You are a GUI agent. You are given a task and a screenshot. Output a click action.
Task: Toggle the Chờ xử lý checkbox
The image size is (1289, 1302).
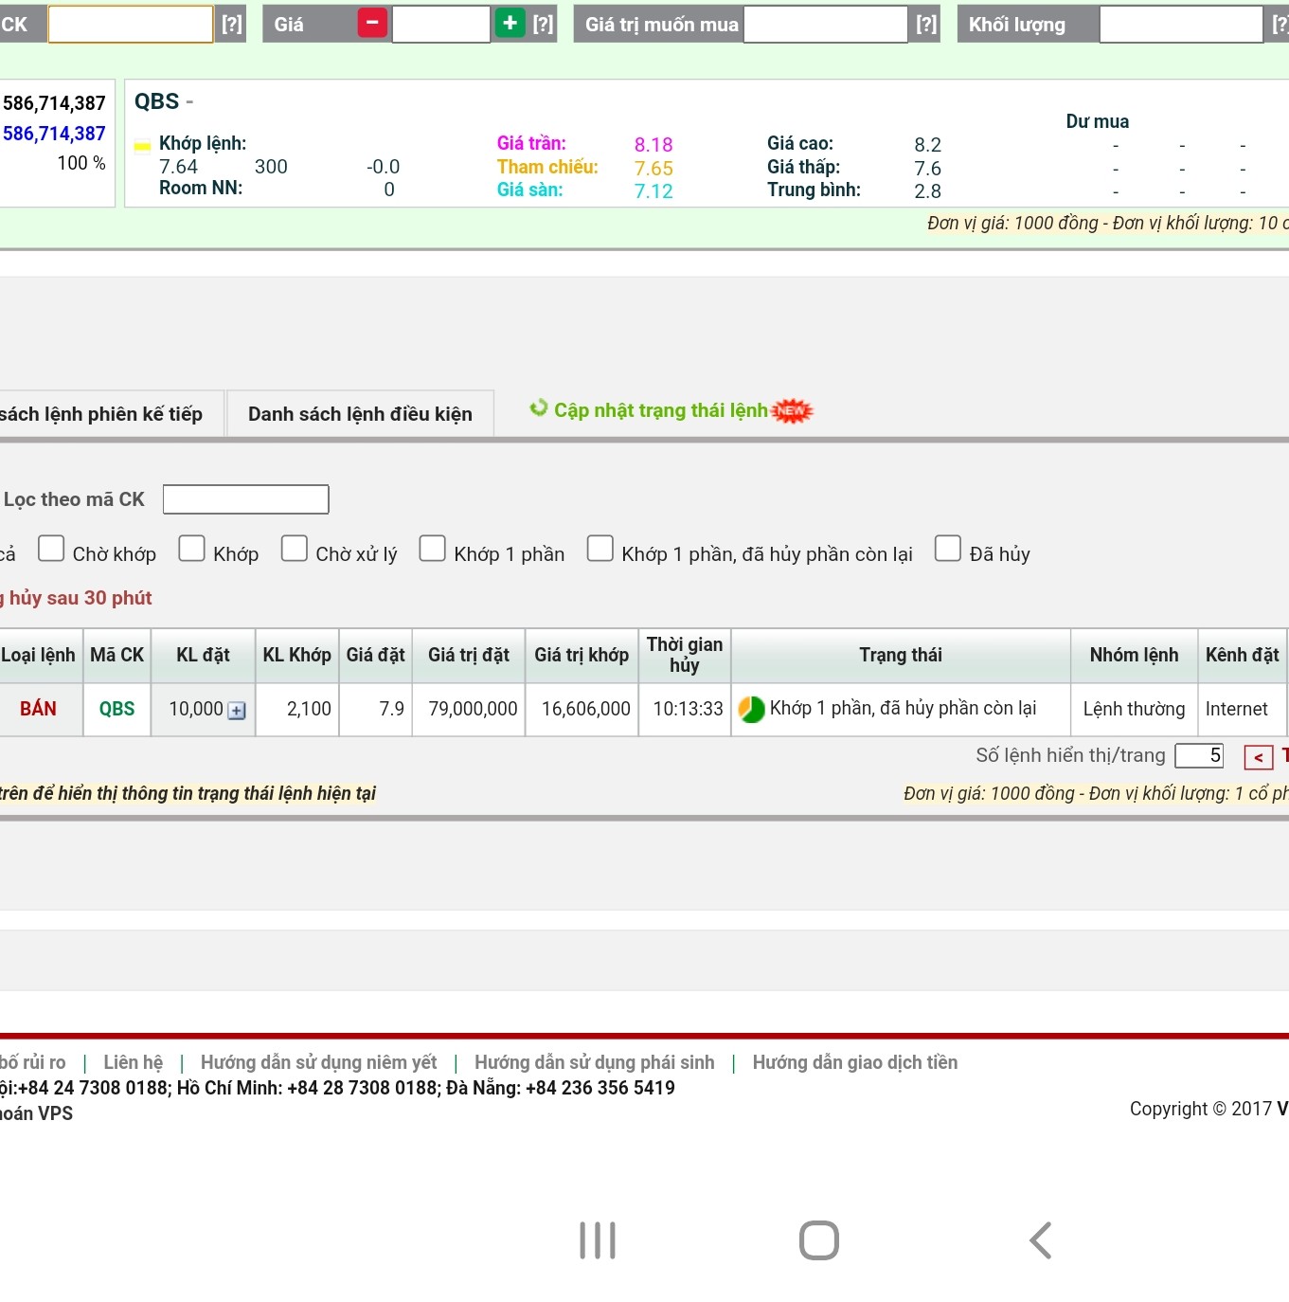click(295, 549)
